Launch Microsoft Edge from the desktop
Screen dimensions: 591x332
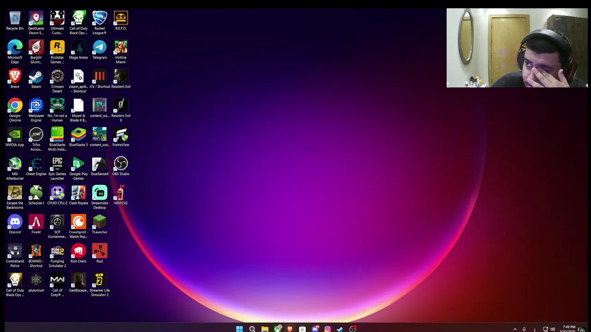[x=15, y=52]
